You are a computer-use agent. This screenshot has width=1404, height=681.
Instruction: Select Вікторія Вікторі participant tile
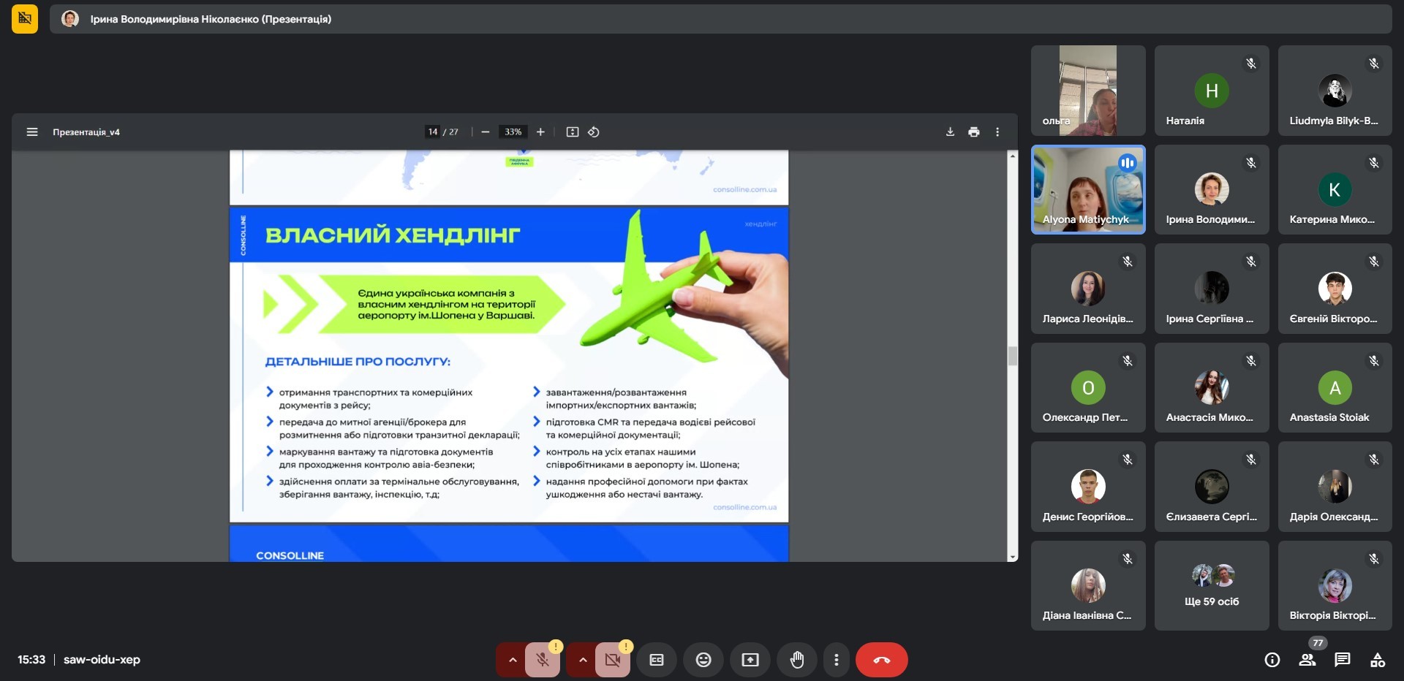[x=1335, y=585]
